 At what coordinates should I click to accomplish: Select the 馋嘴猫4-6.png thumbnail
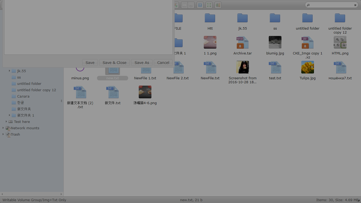(145, 92)
